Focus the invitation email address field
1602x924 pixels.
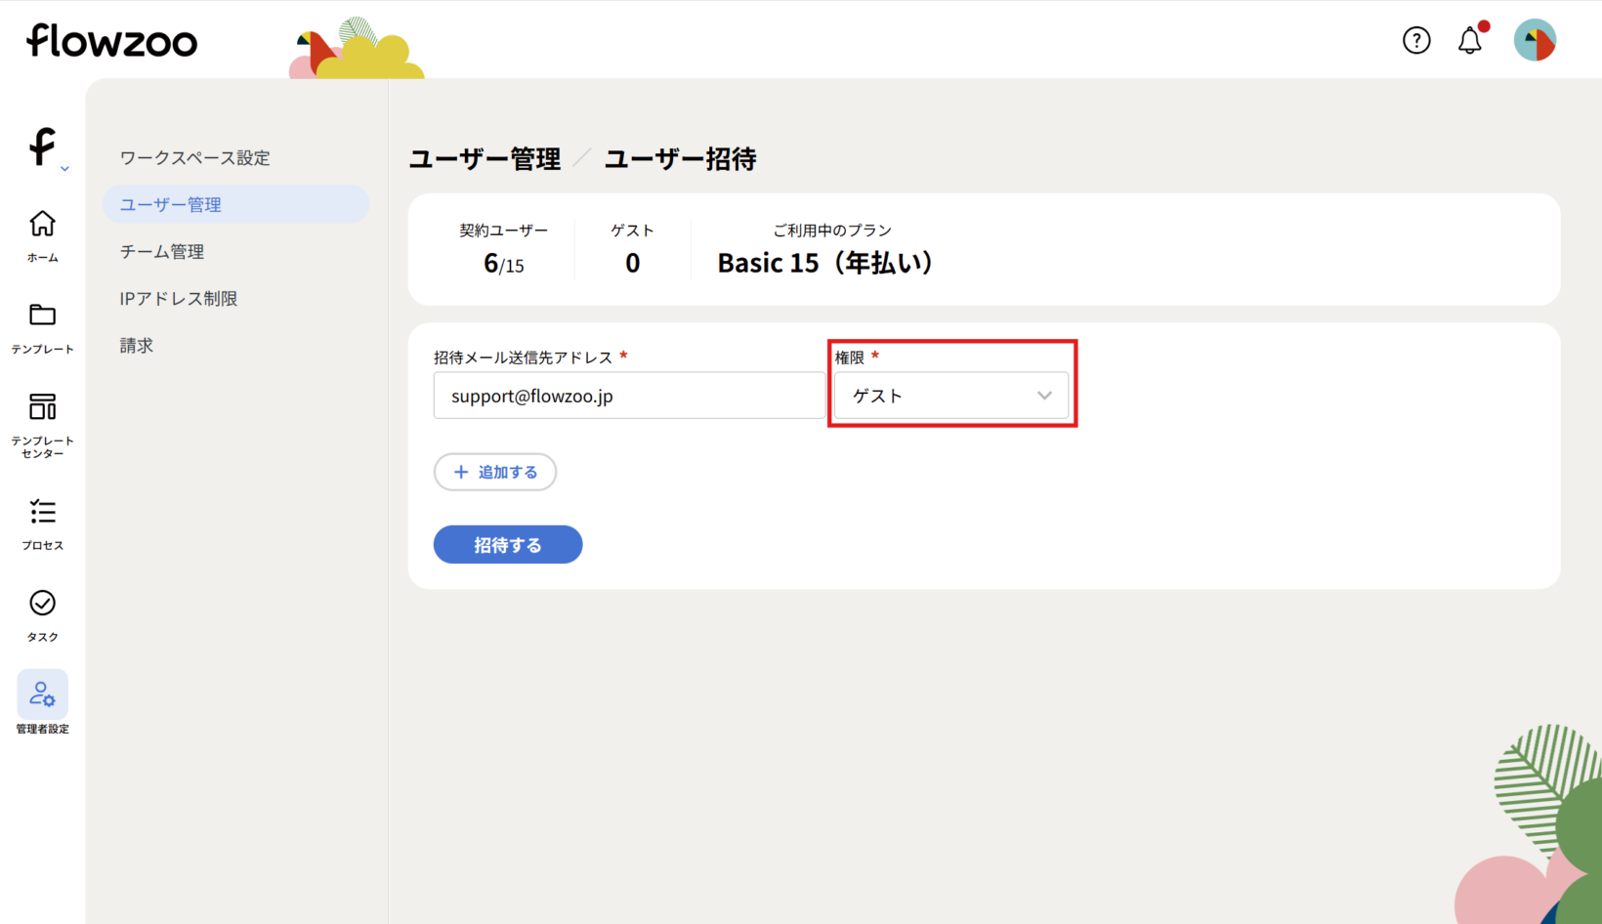(x=628, y=396)
